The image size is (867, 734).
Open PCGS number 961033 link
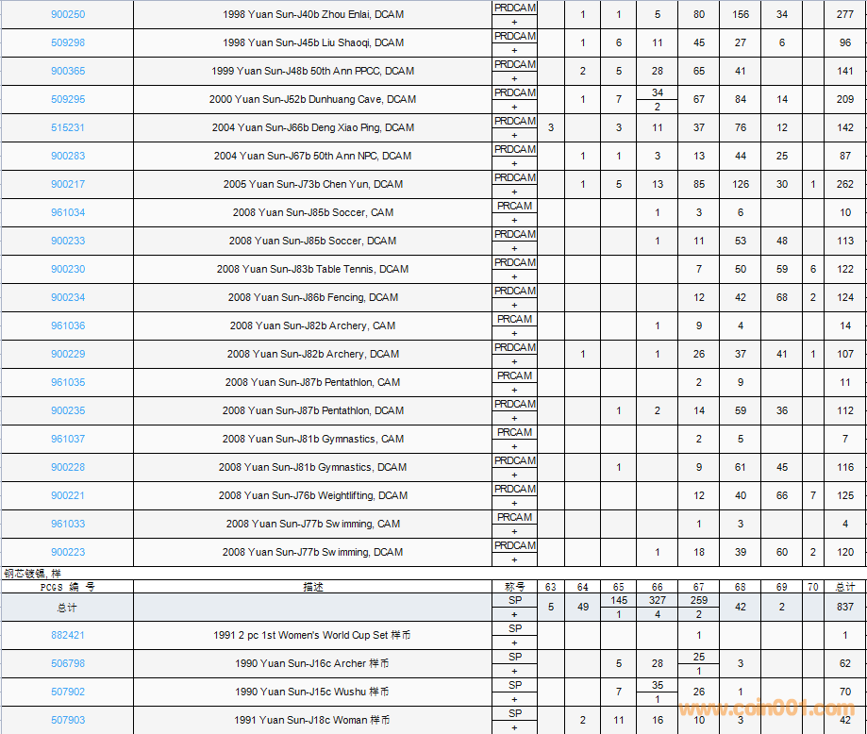click(67, 524)
